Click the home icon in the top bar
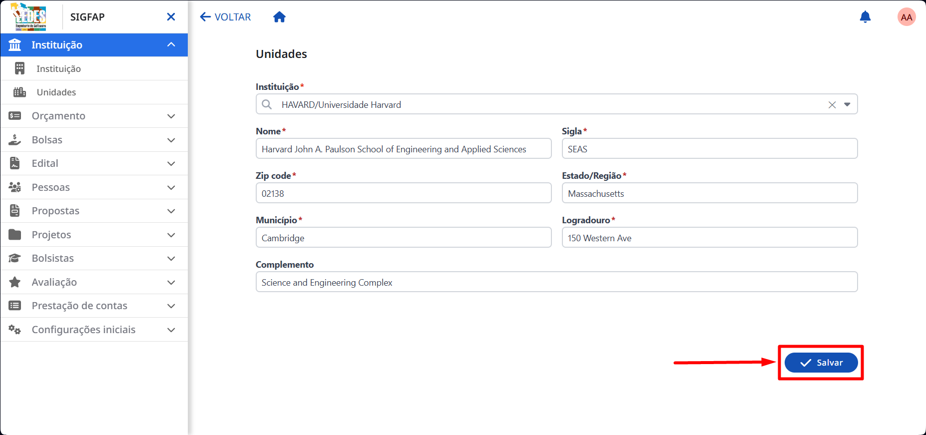926x435 pixels. [x=279, y=17]
